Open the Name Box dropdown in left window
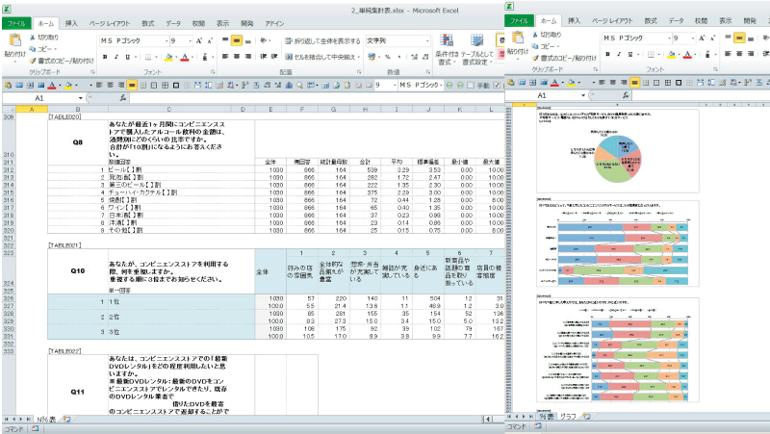This screenshot has height=434, width=770. (x=80, y=98)
